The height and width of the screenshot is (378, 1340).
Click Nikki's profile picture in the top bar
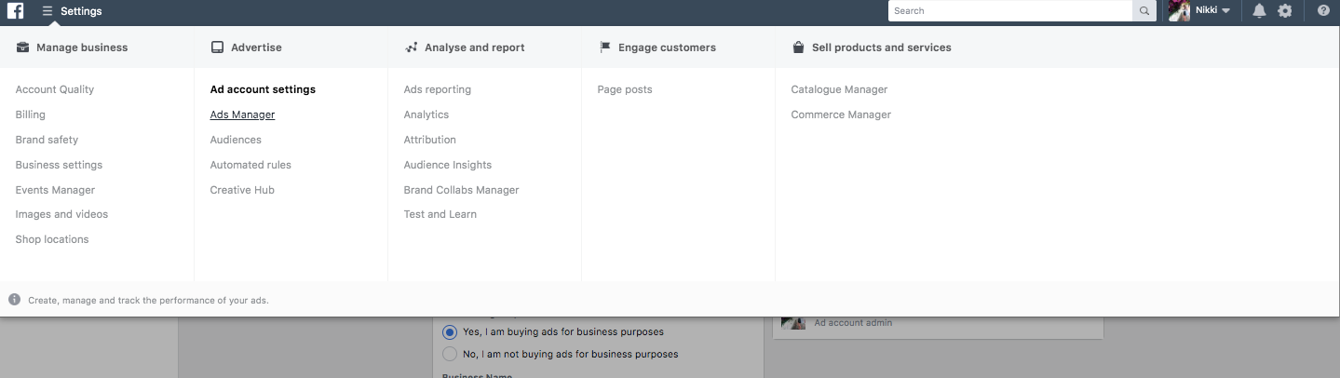click(1180, 11)
